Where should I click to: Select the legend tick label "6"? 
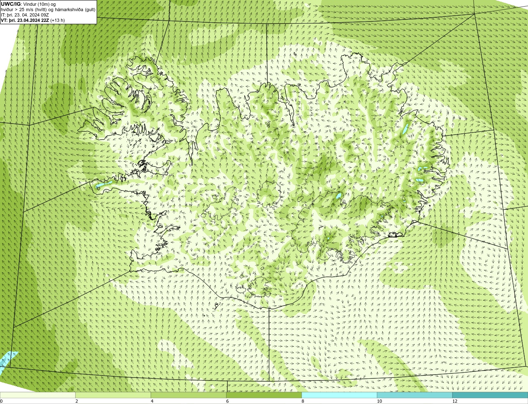coord(227,401)
